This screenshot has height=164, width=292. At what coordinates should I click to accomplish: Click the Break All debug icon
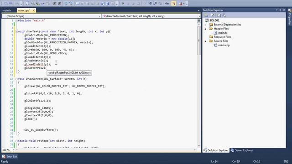(x=128, y=4)
